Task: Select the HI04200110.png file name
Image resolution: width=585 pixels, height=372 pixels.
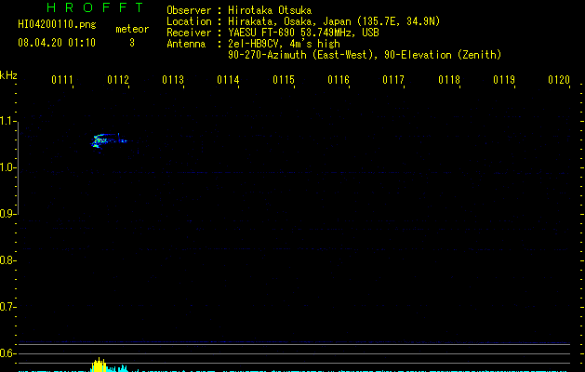Action: (57, 25)
